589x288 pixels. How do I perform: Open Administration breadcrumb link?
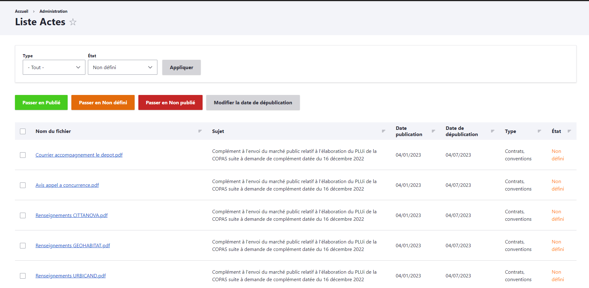point(53,11)
